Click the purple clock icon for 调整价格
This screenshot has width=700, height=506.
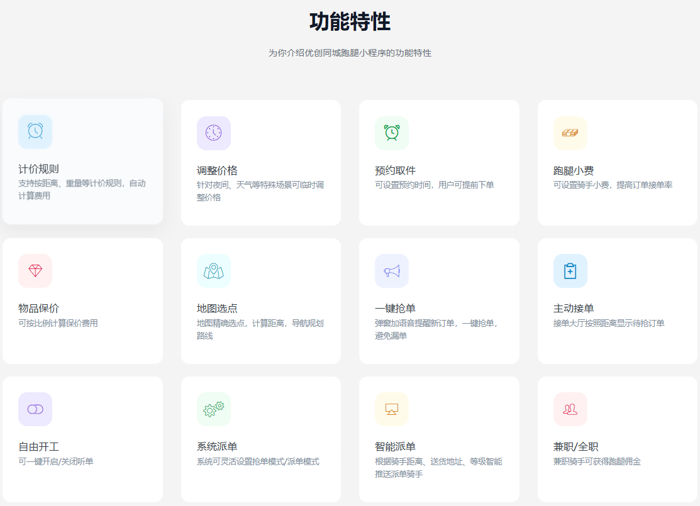coord(214,133)
